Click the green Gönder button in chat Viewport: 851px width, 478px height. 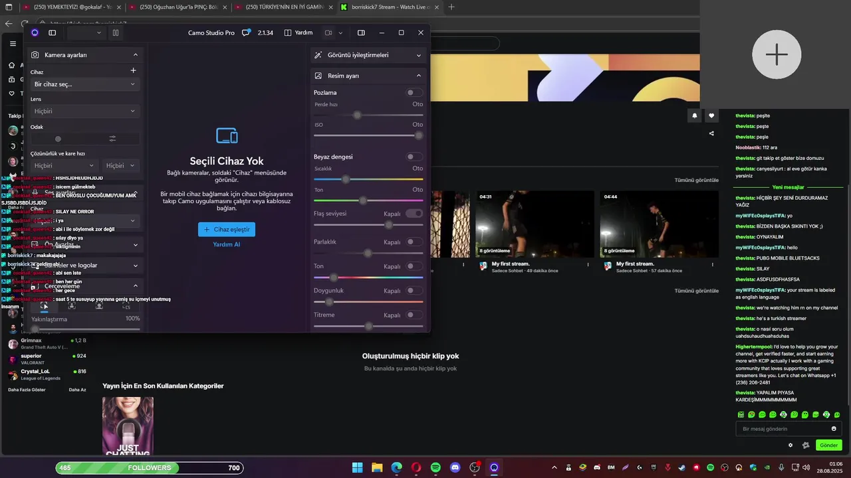(828, 445)
